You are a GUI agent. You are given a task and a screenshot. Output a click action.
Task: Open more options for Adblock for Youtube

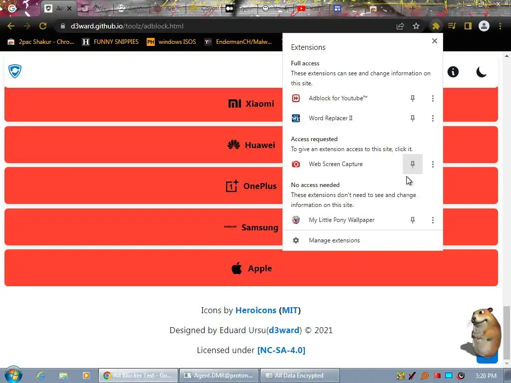coord(433,98)
